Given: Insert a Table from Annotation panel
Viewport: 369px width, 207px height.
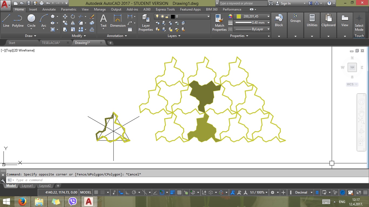Looking at the screenshot, I should (x=130, y=29).
